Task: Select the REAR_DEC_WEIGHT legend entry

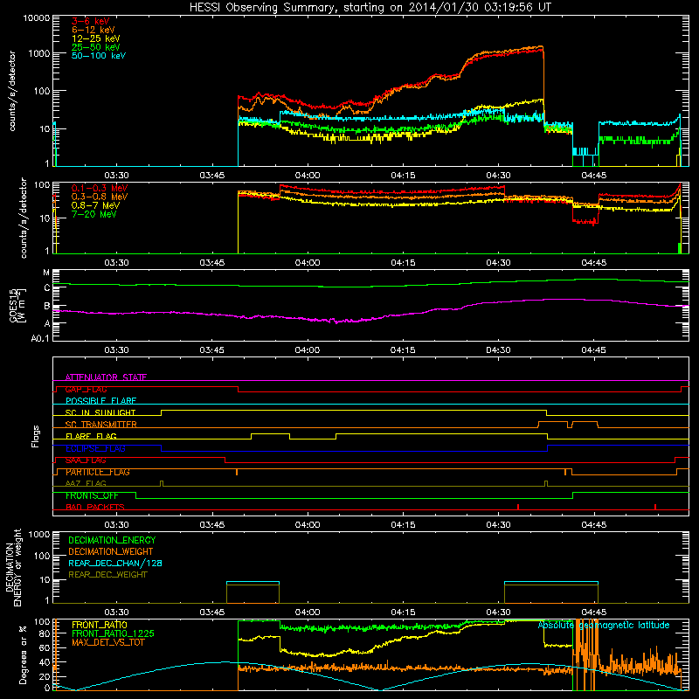Action: [x=107, y=575]
